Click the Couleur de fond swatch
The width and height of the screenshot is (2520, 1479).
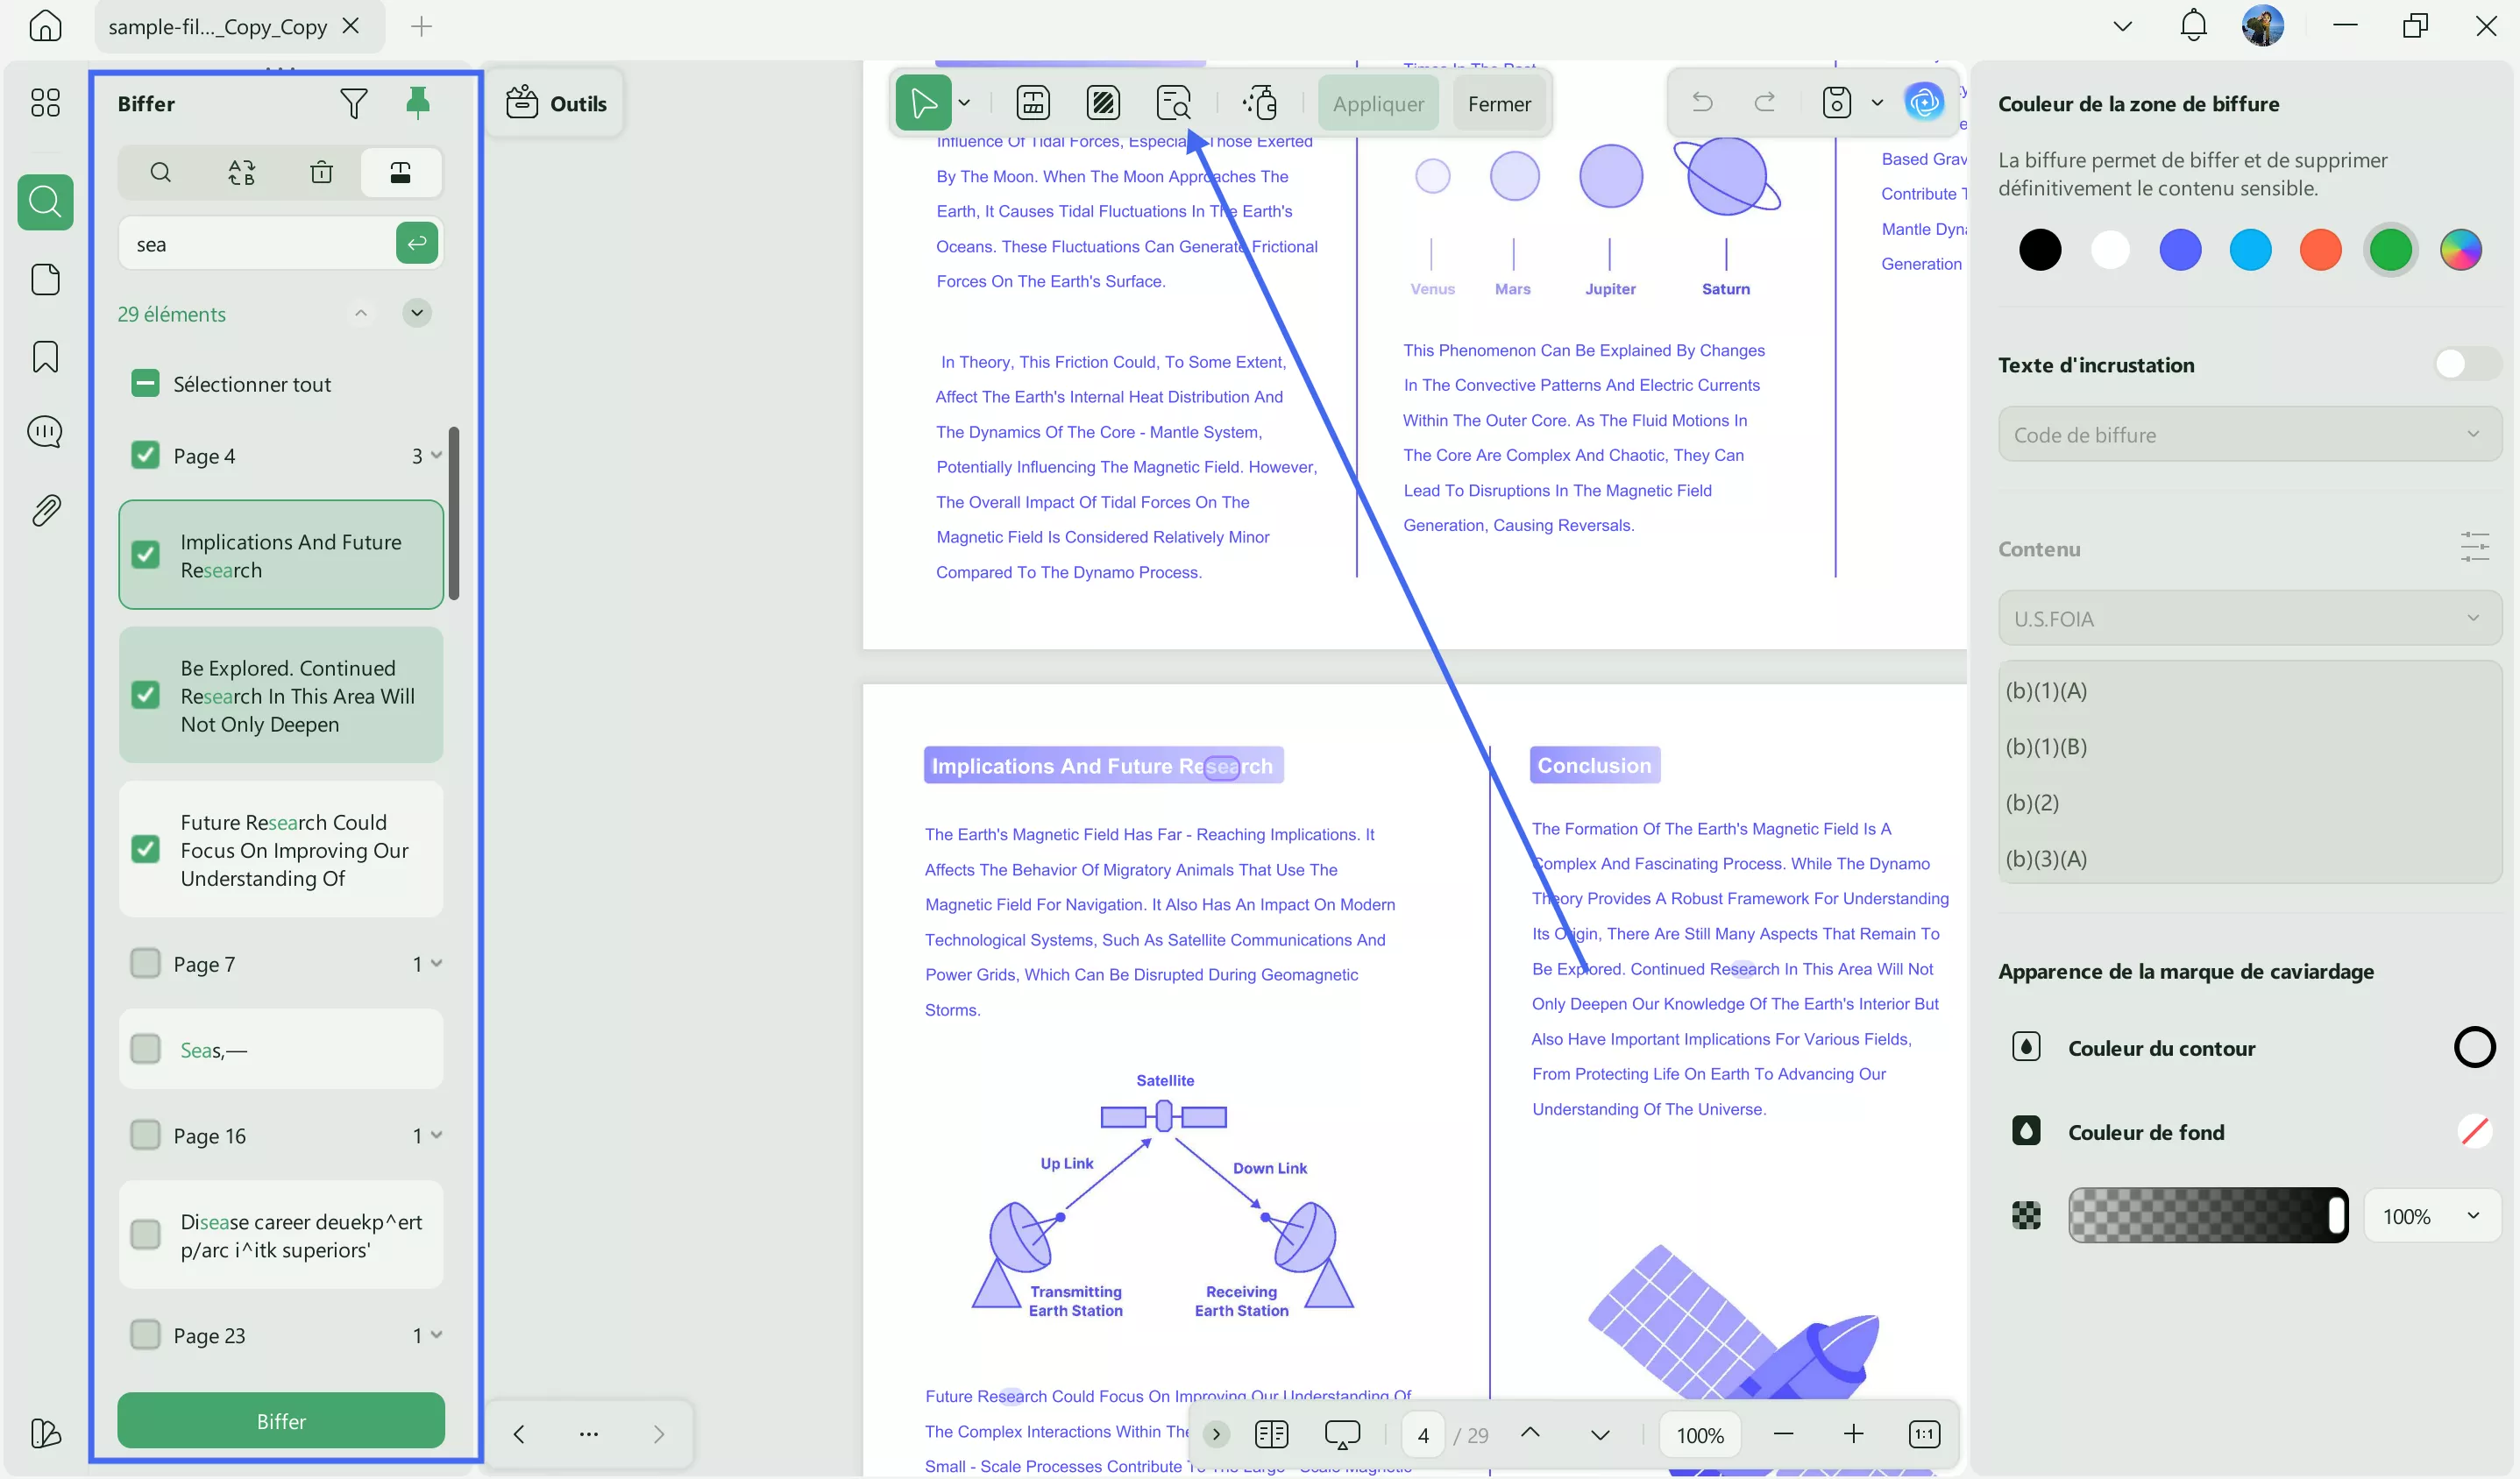pos(2474,1132)
